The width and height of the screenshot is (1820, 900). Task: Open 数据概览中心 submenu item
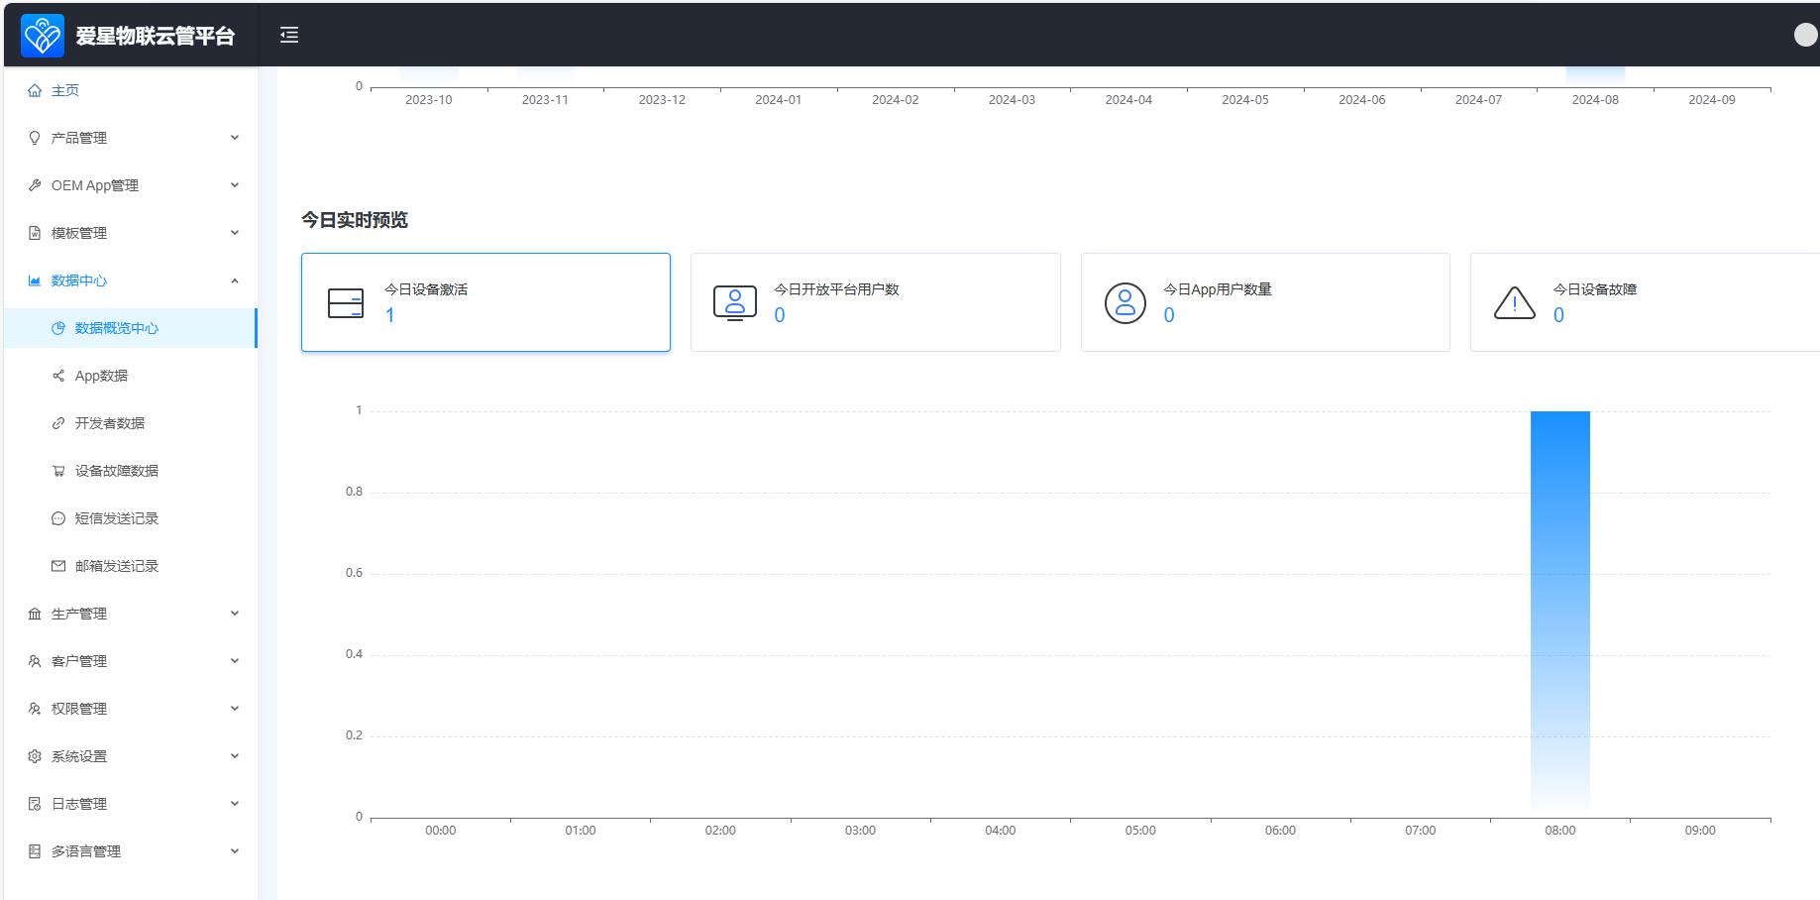(131, 328)
